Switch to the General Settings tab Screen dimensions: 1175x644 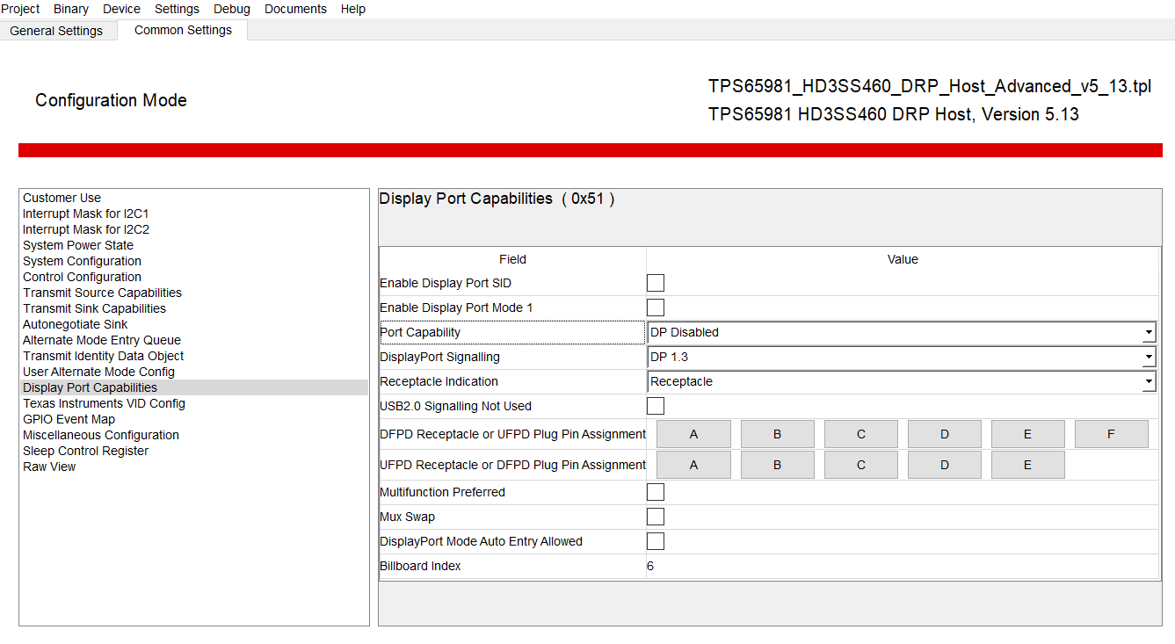(57, 31)
